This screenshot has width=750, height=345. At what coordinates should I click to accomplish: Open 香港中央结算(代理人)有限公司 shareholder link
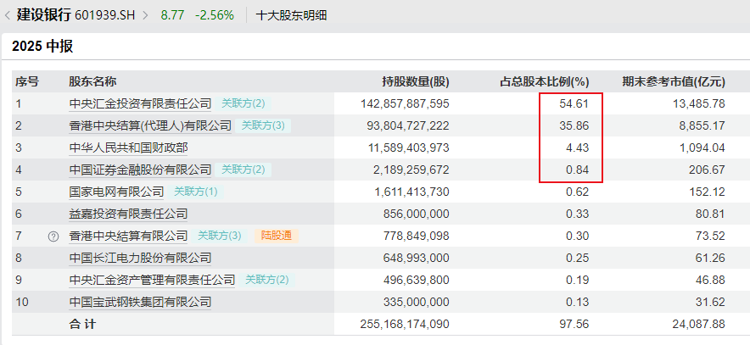[150, 125]
